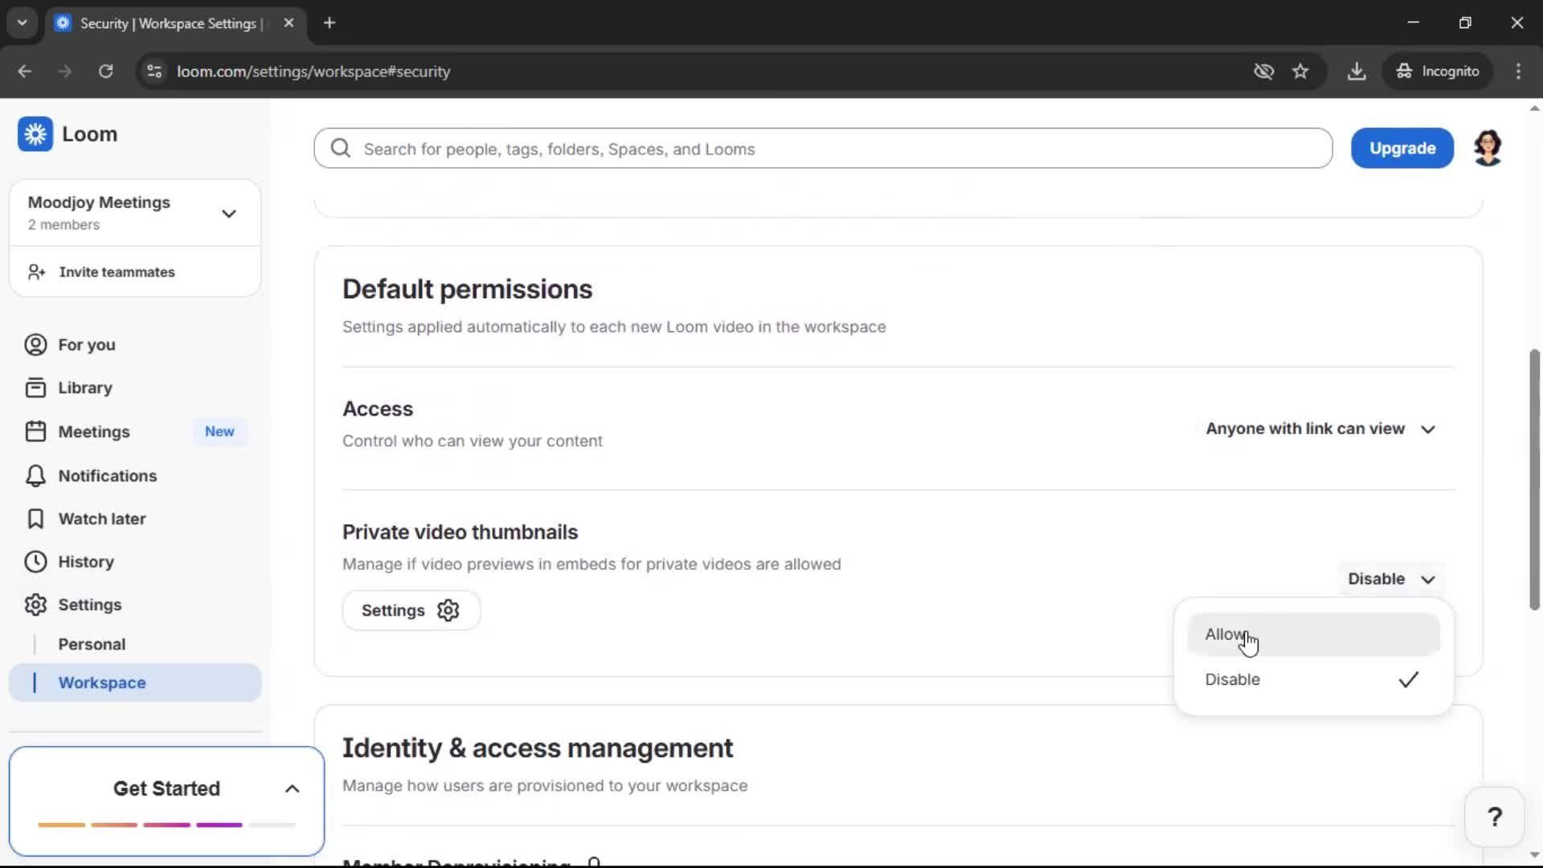1543x868 pixels.
Task: Open Settings under Default permissions
Action: [411, 610]
